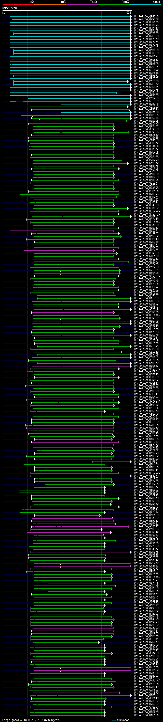Select label UniRef100_A0NIH1
The width and height of the screenshot is (163, 722).
(x=146, y=279)
